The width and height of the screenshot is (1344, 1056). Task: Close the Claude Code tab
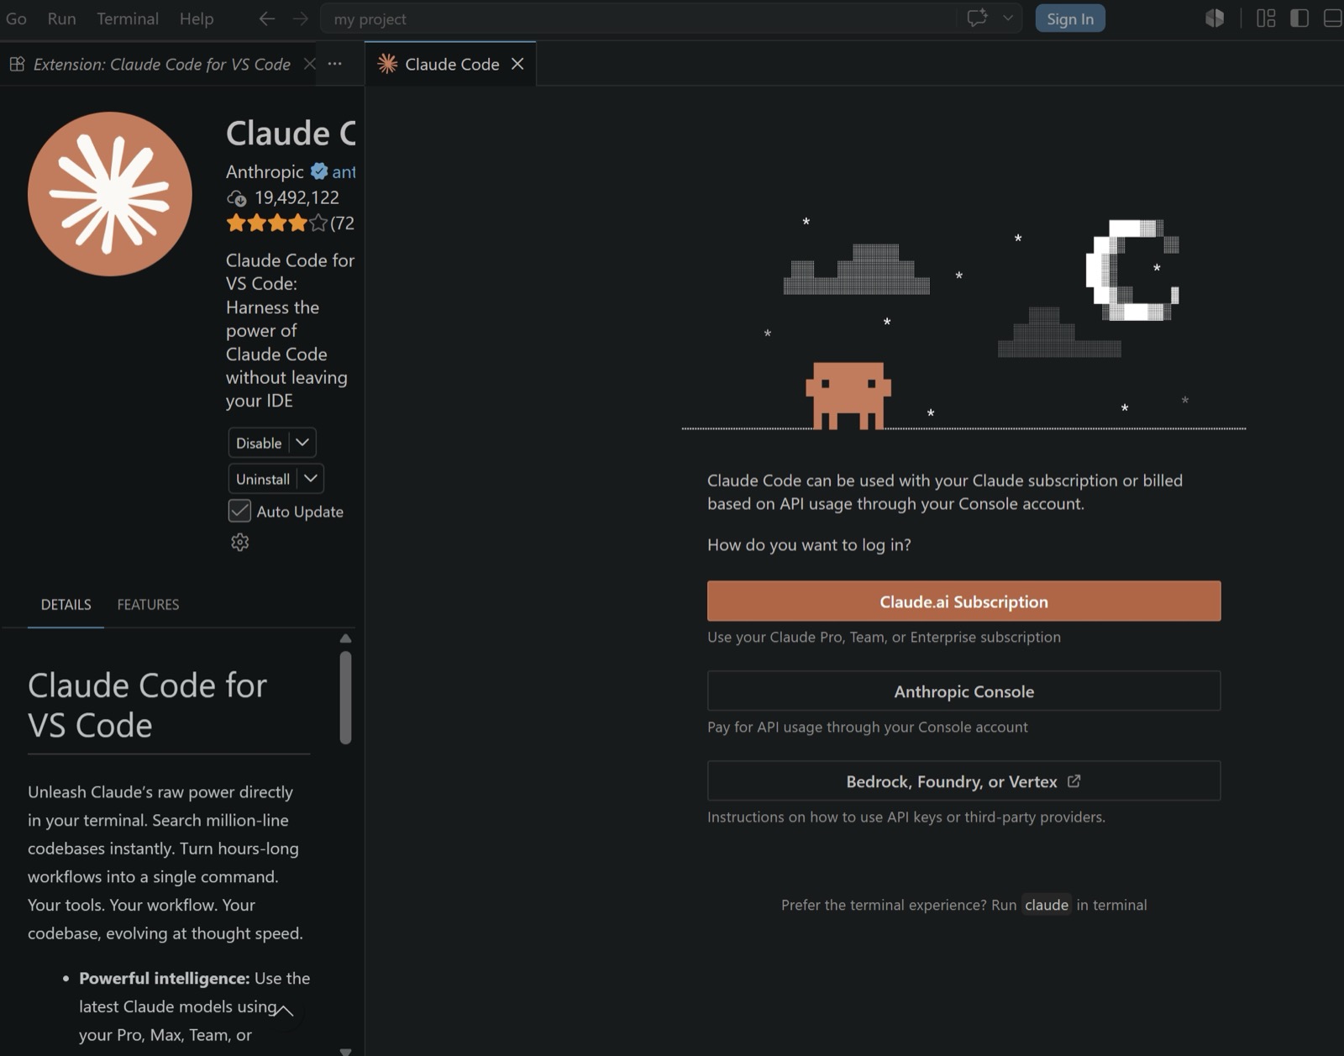tap(517, 64)
